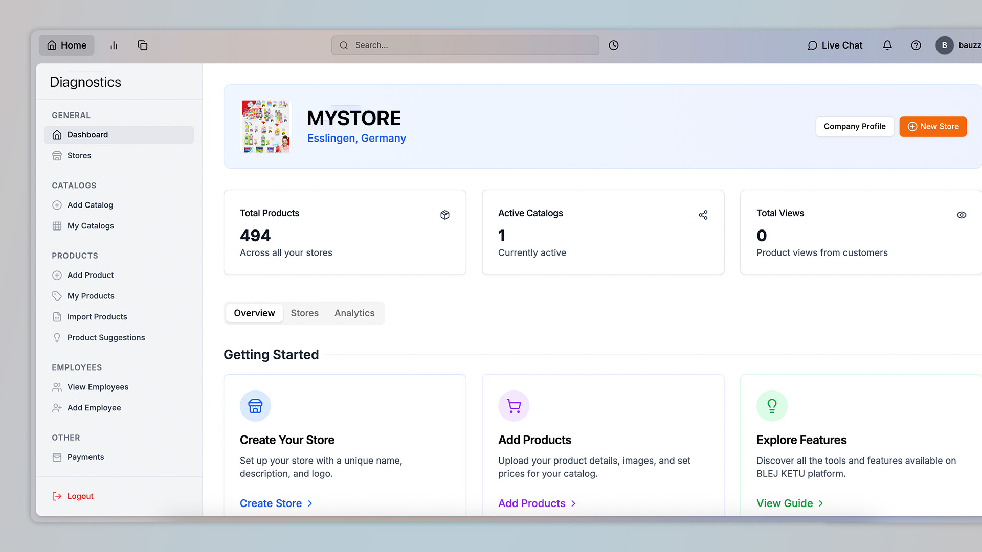
Task: Click Logout in the sidebar
Action: coord(80,496)
